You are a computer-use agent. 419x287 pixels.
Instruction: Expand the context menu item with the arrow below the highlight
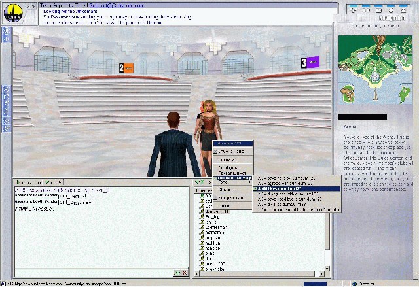233,182
